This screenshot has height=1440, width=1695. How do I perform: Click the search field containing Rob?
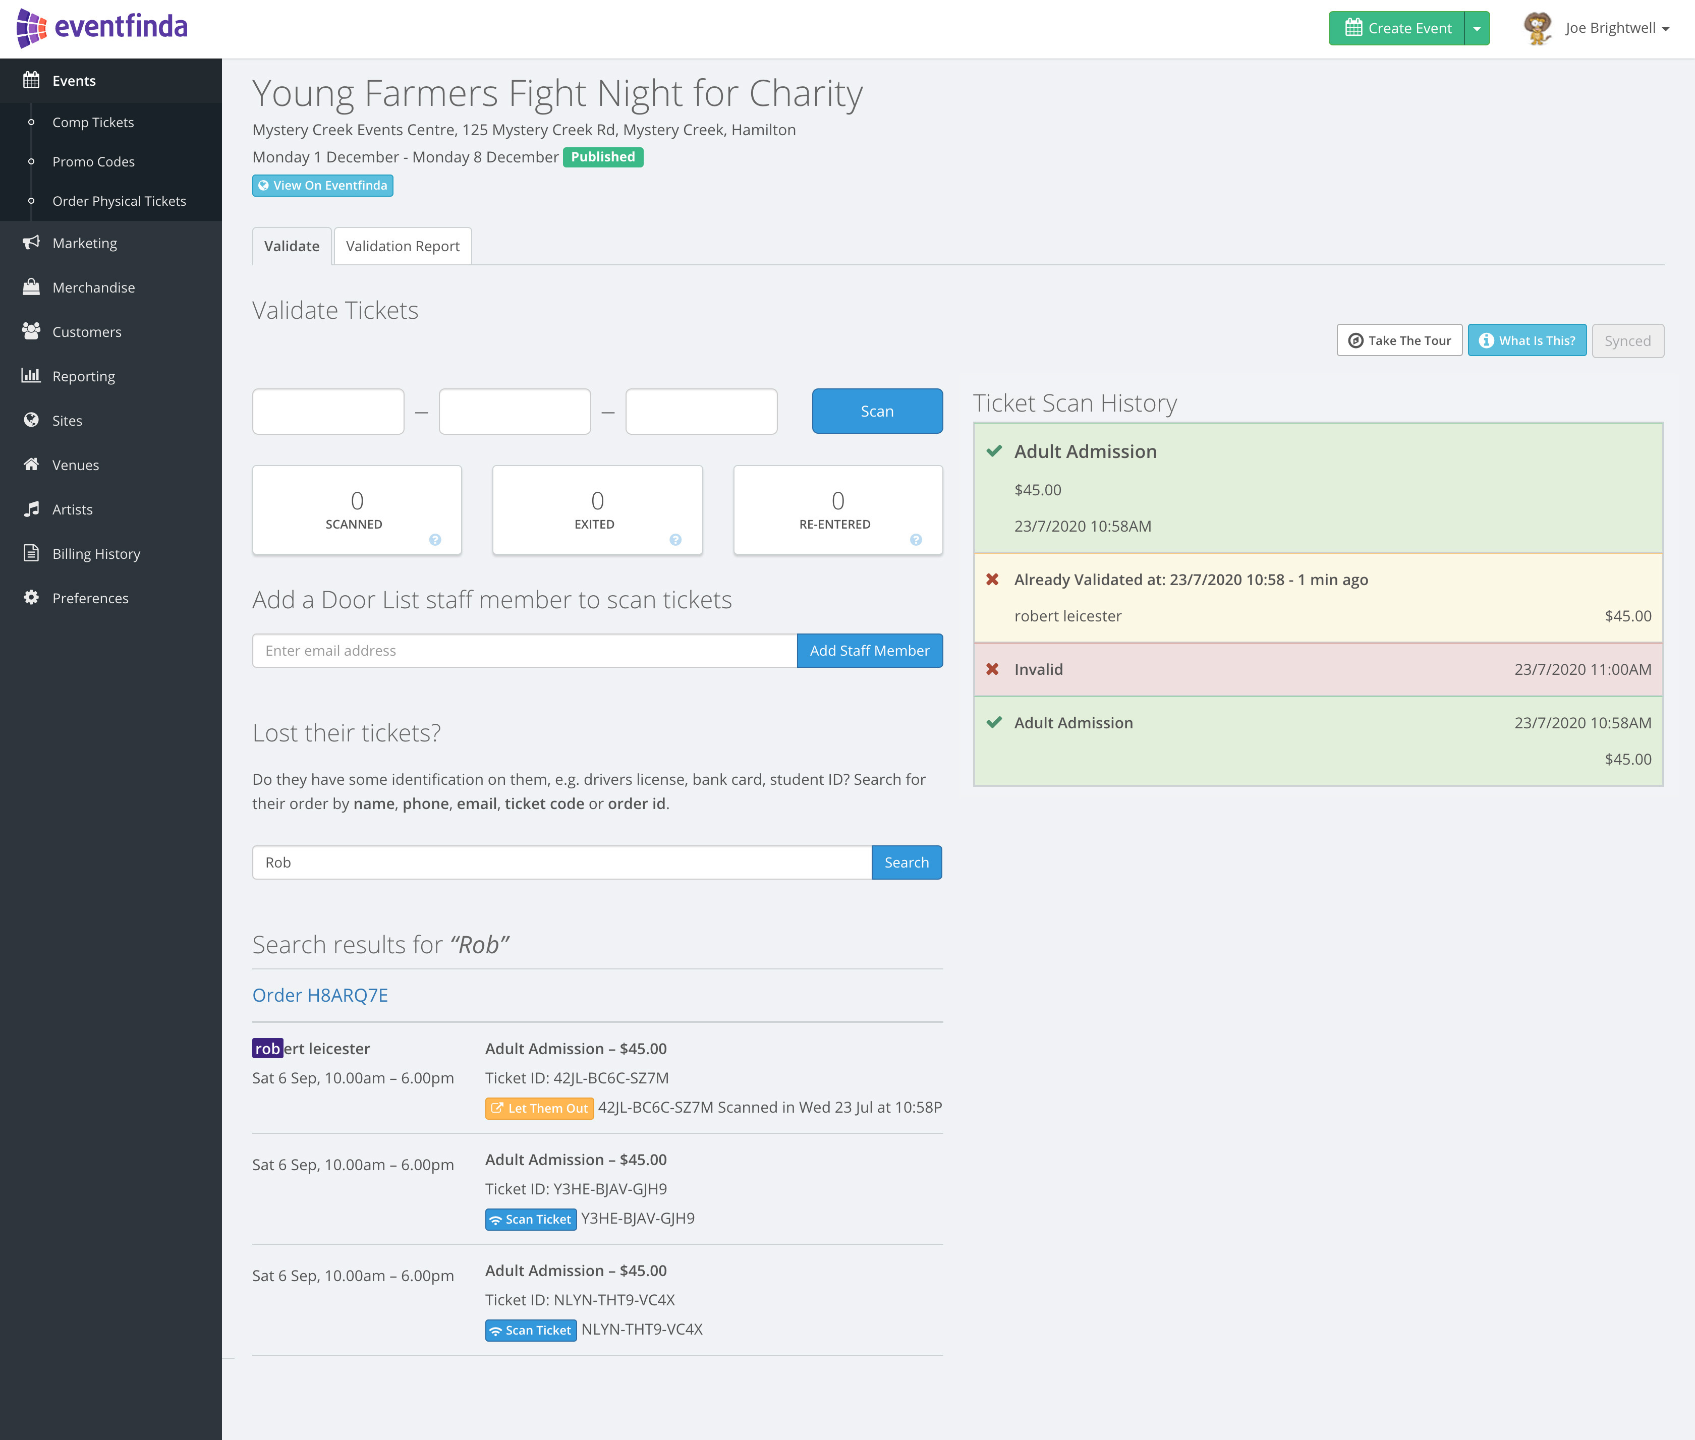point(562,862)
